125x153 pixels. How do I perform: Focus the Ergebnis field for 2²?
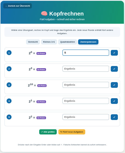86,117
